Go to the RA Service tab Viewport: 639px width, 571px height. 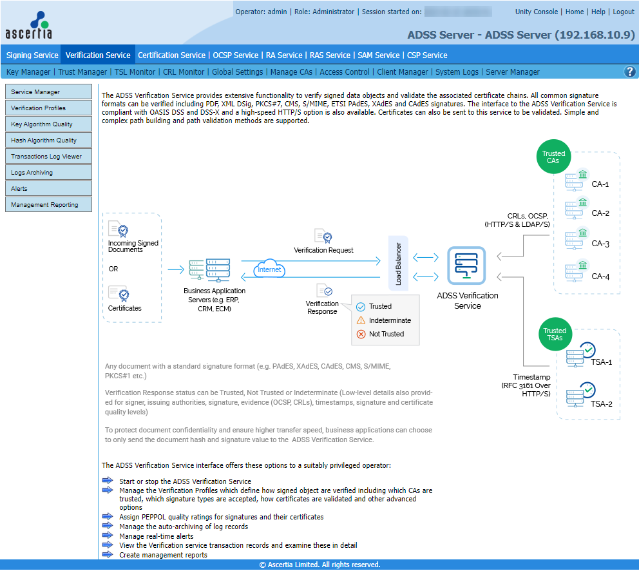(x=284, y=55)
